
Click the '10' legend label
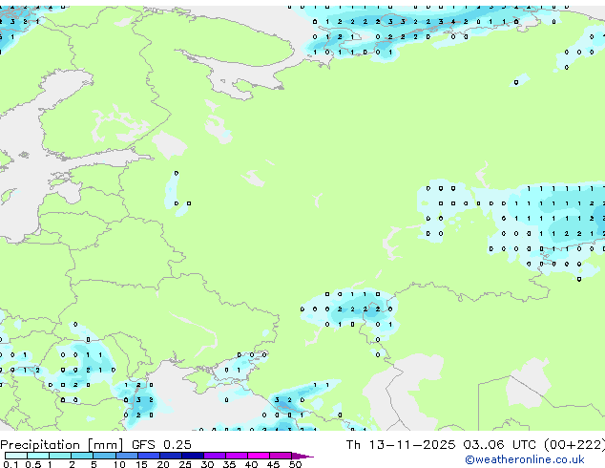(x=119, y=464)
